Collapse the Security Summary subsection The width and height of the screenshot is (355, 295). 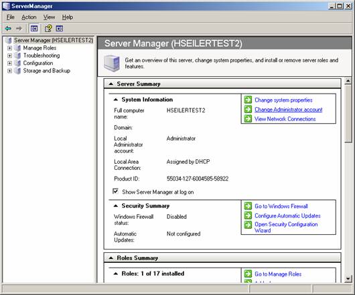[116, 206]
